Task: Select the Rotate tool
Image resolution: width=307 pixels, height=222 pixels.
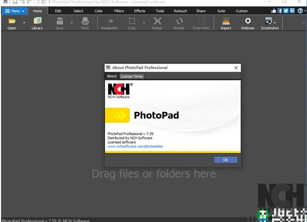Action: [179, 23]
